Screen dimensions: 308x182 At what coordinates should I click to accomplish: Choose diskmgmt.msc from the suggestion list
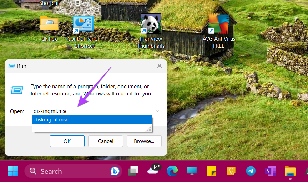[92, 120]
